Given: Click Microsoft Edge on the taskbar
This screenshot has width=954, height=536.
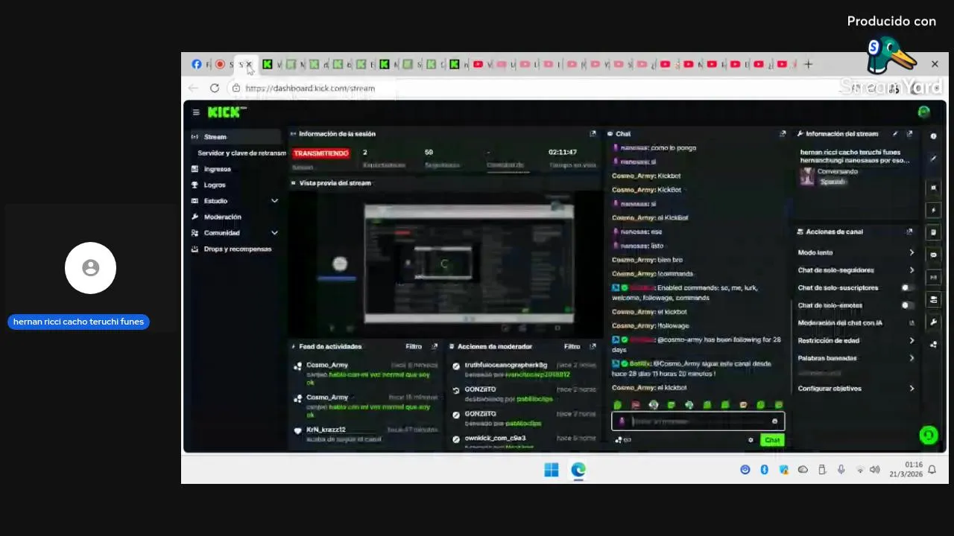Looking at the screenshot, I should (x=578, y=470).
